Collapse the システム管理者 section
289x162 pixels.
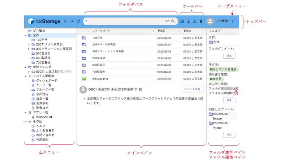click(25, 76)
